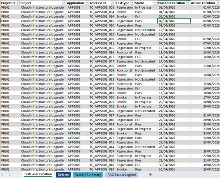Expand TestType column filter
Viewport: 220px width, 178px height.
pyautogui.click(x=132, y=3)
